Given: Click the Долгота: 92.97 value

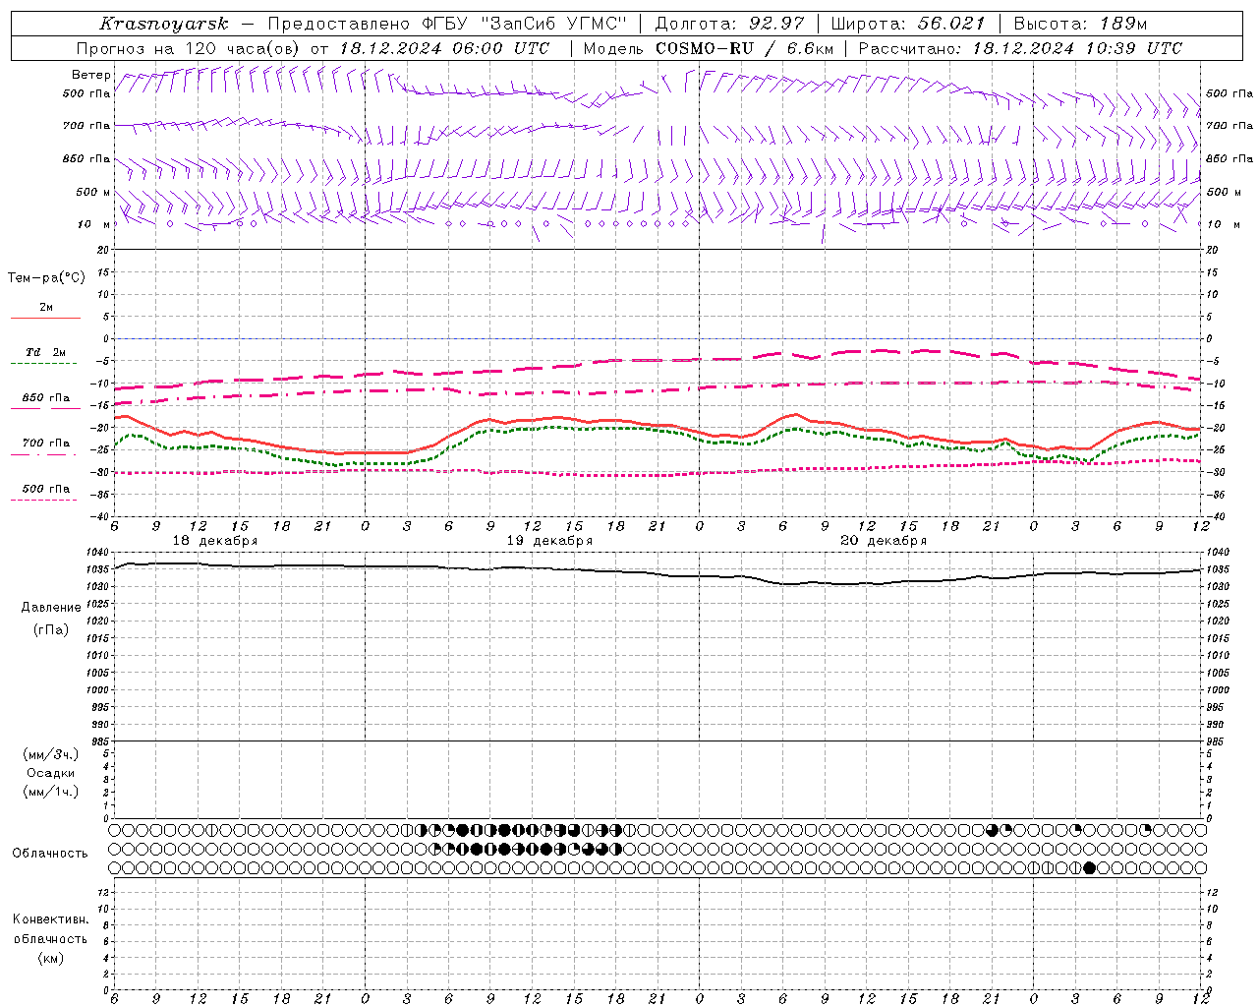Looking at the screenshot, I should click(729, 24).
